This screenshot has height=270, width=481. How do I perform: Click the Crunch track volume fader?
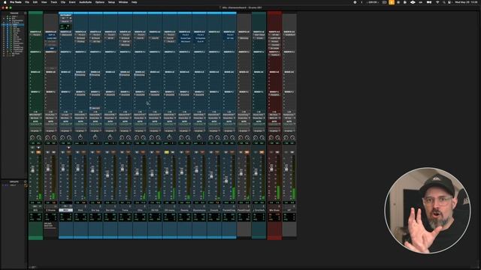click(x=211, y=175)
